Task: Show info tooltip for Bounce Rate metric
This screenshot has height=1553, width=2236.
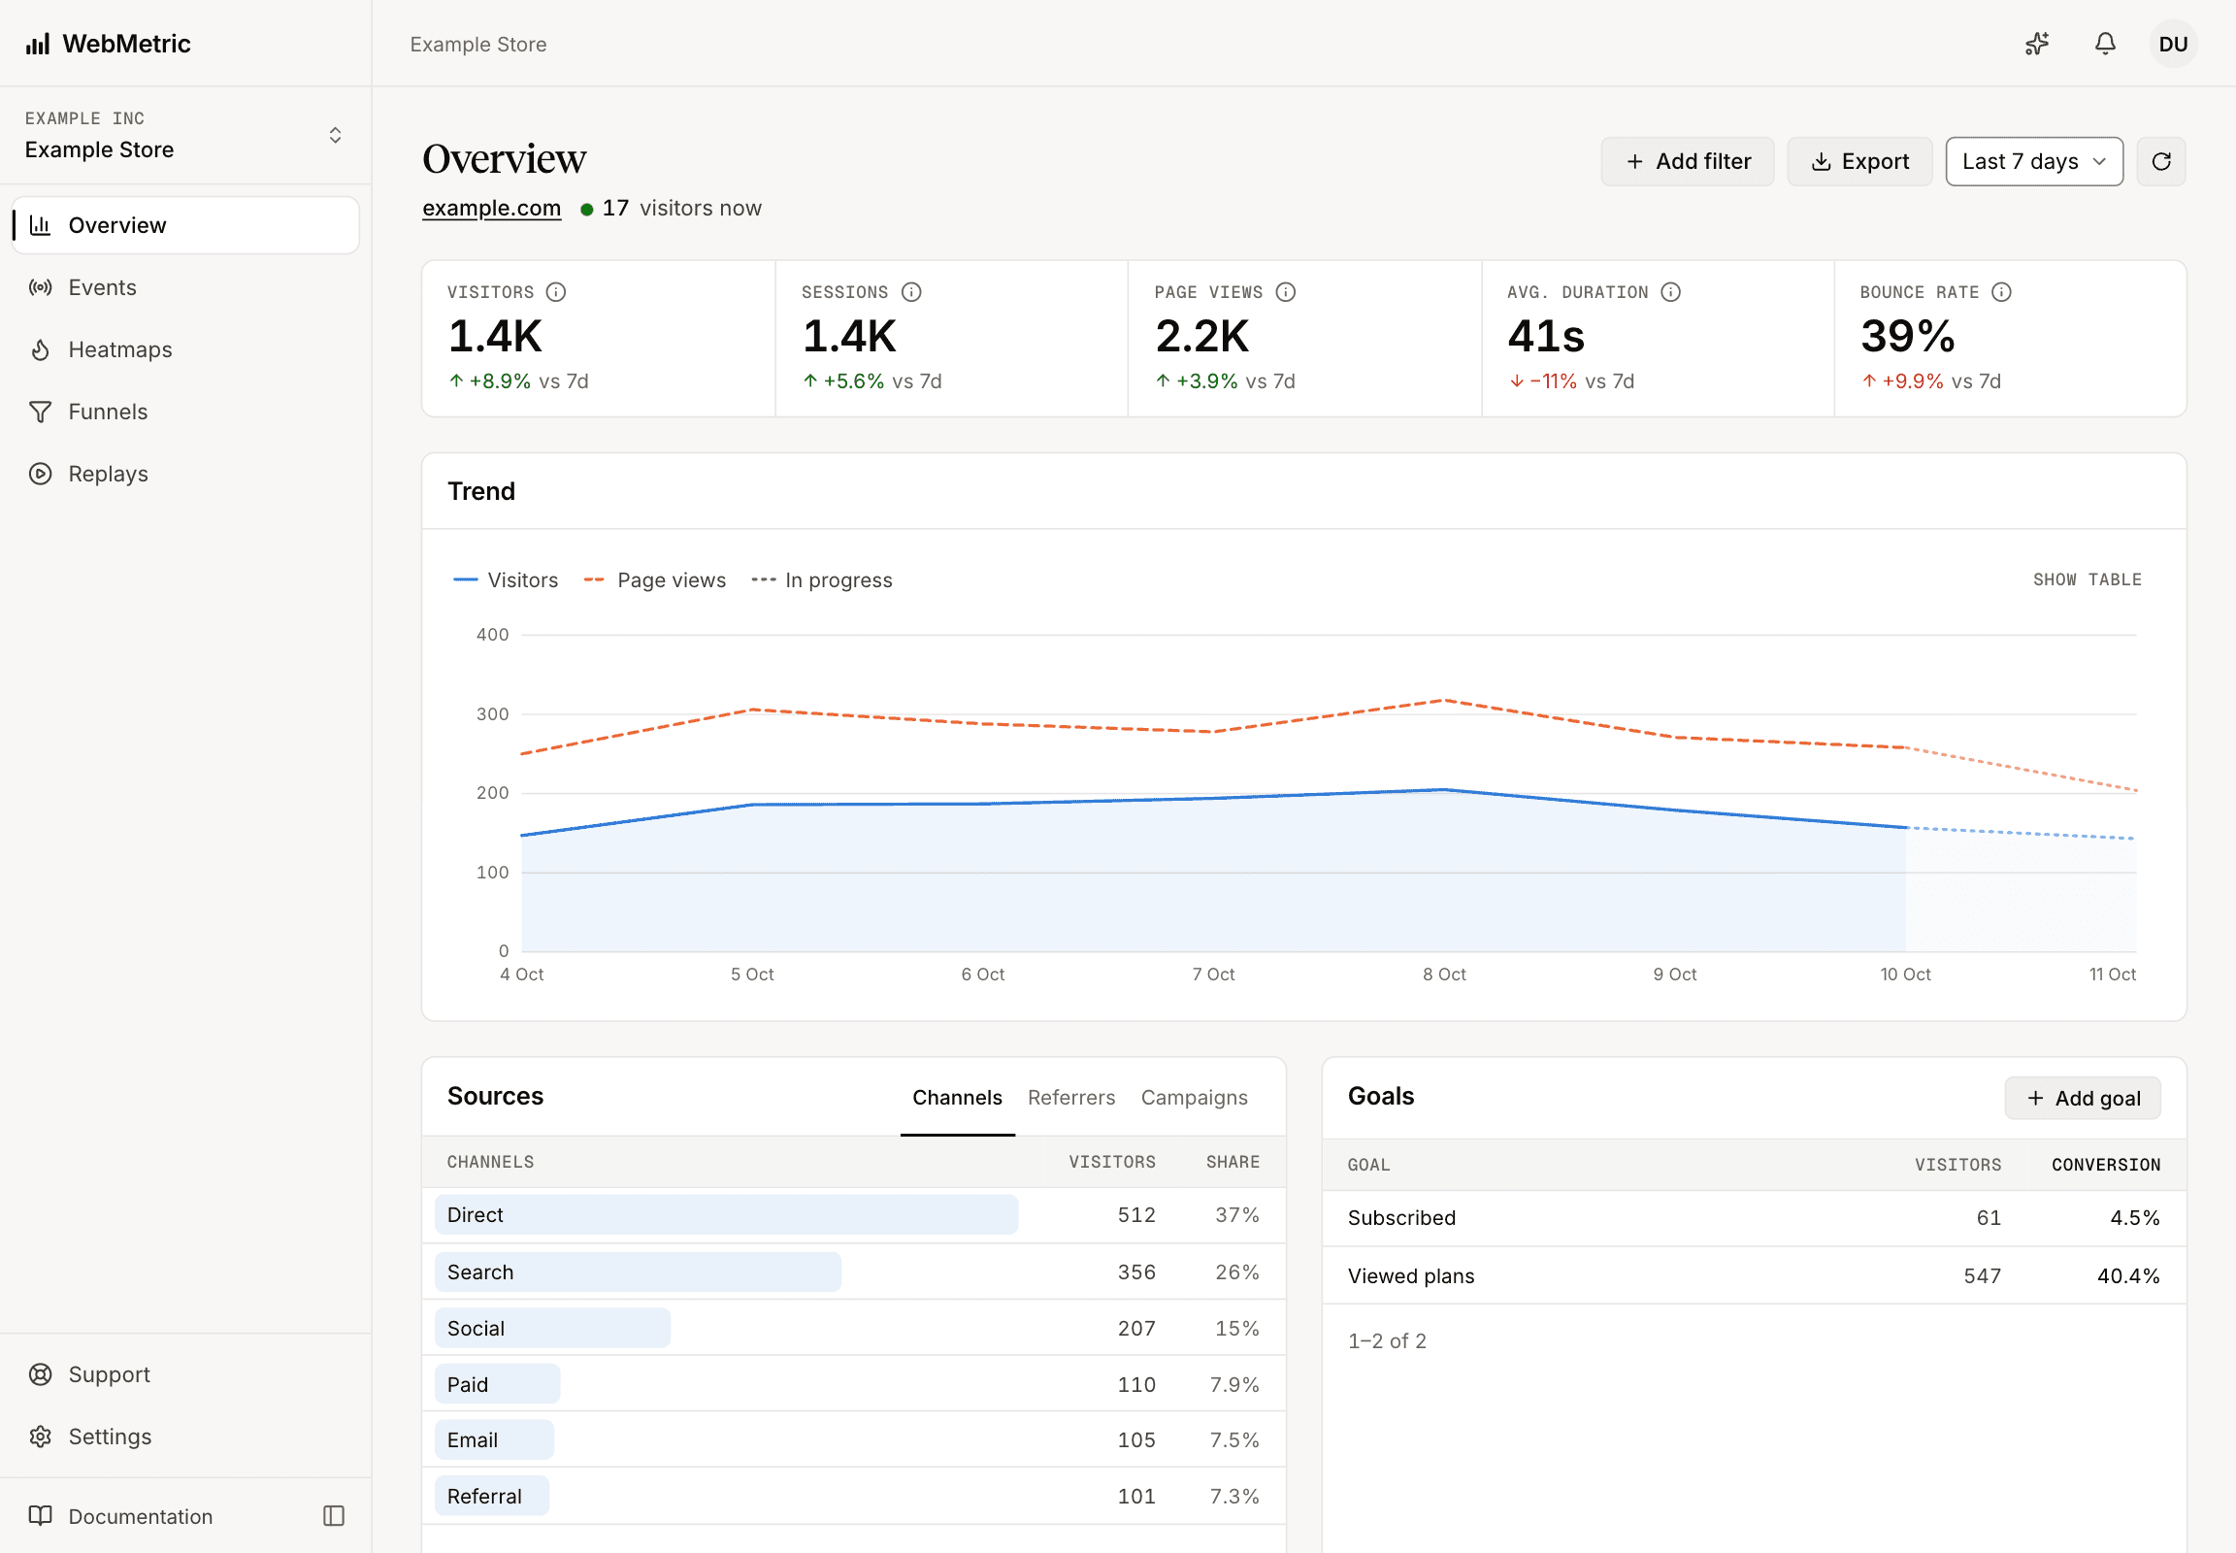Action: point(2000,292)
